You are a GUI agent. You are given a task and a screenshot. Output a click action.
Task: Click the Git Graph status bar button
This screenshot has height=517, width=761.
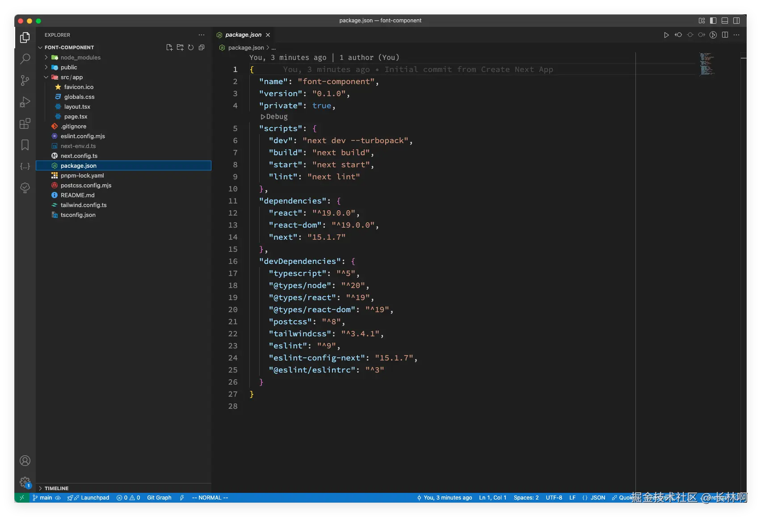point(159,498)
